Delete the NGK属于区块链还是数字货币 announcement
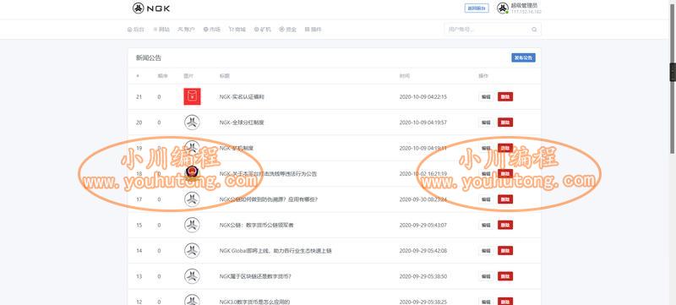Viewport: 676px width, 305px height. (505, 276)
